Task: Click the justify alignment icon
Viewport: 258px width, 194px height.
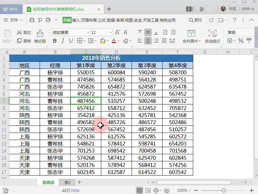Action: coord(164,41)
